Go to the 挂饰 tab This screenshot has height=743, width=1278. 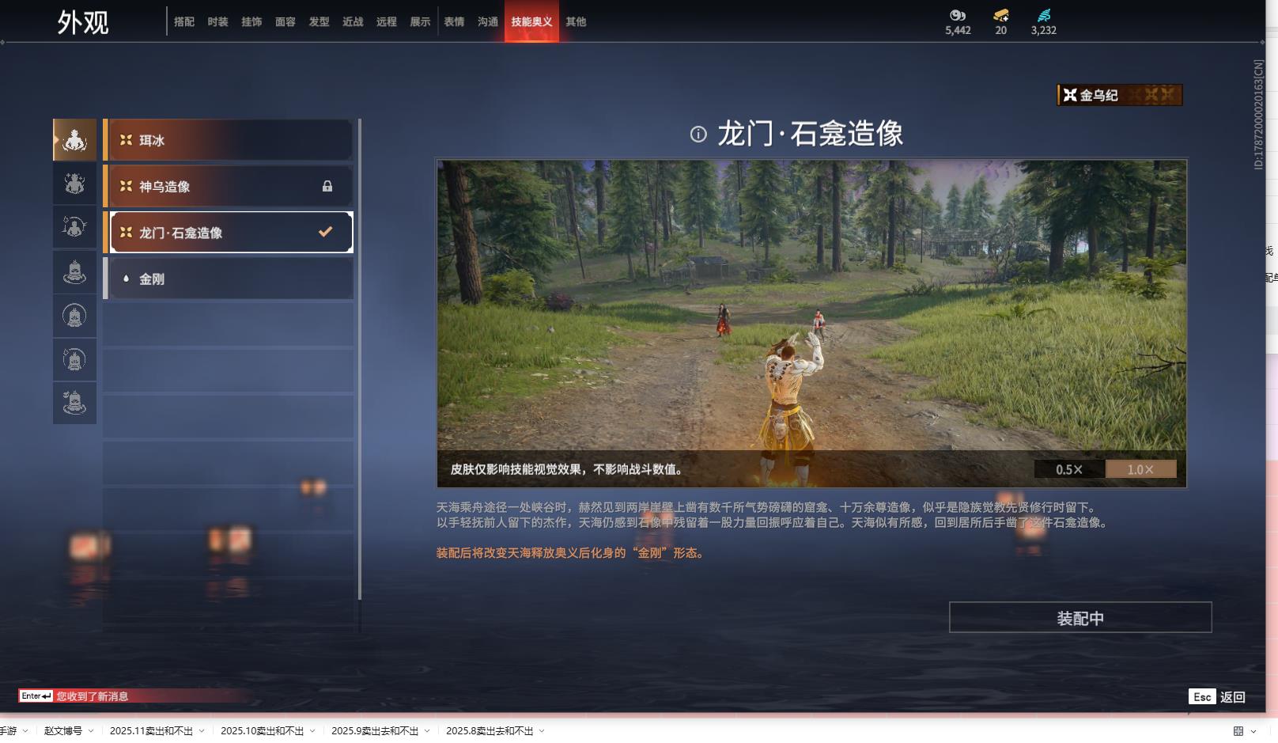[x=251, y=22]
